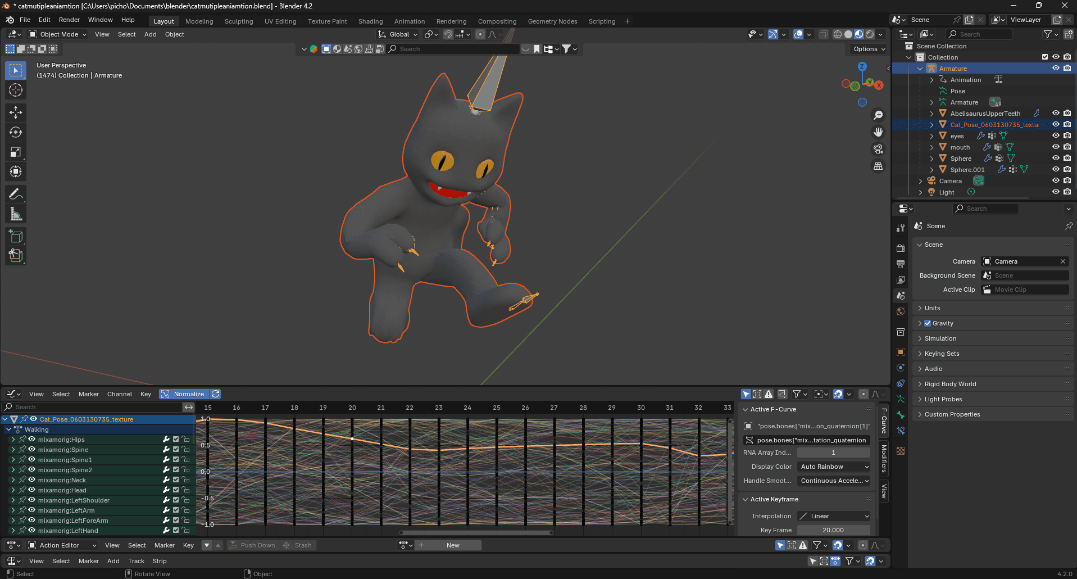Toggle the Normalize button in graph editor

[184, 394]
